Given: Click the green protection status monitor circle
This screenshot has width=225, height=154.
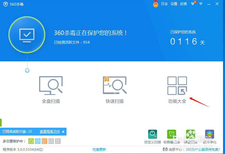Looking at the screenshot, I should click(x=27, y=35).
